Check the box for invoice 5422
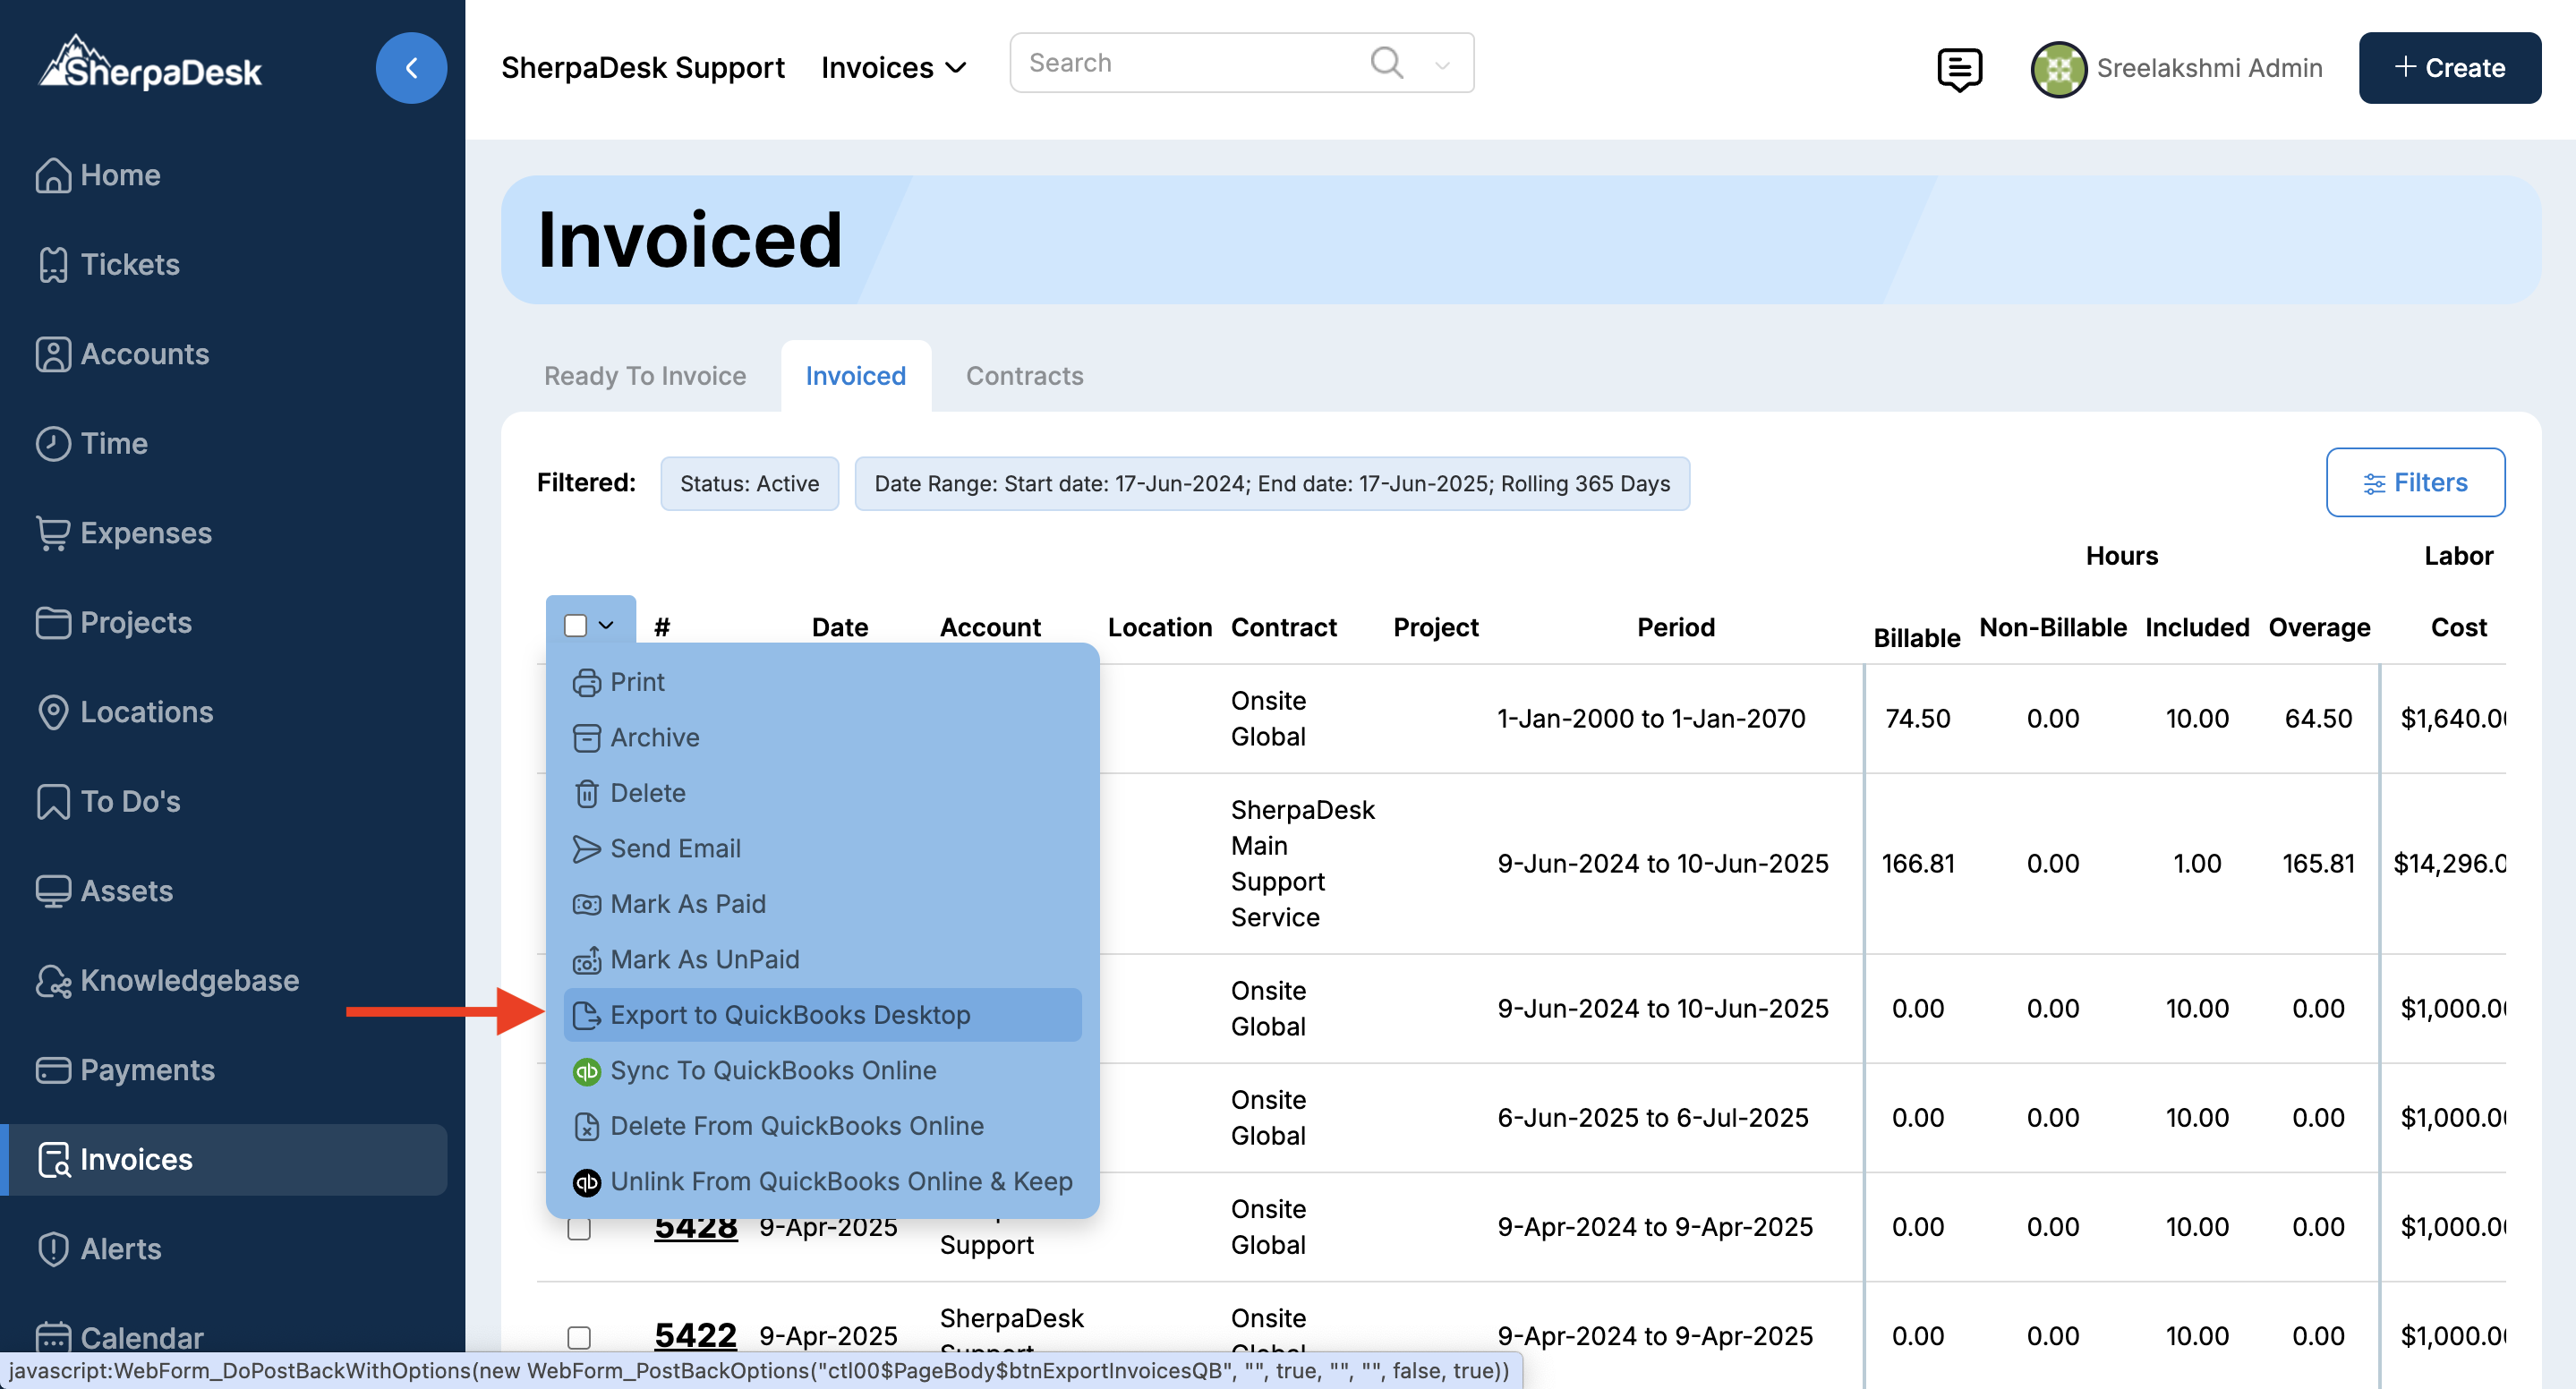Screen dimensions: 2576x1389 pos(579,1337)
